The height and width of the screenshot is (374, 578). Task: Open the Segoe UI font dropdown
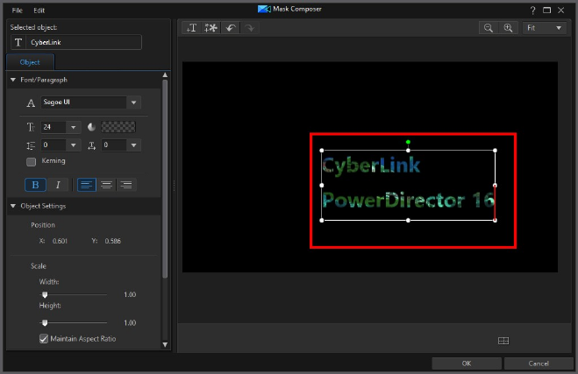[134, 102]
